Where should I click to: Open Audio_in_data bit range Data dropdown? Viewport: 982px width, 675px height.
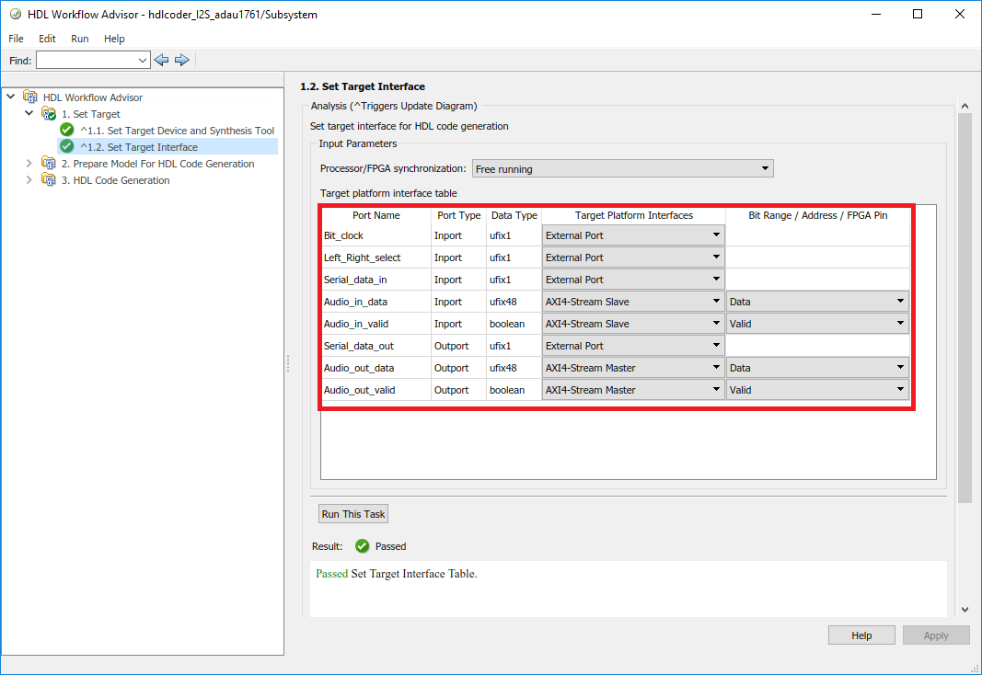coord(816,302)
